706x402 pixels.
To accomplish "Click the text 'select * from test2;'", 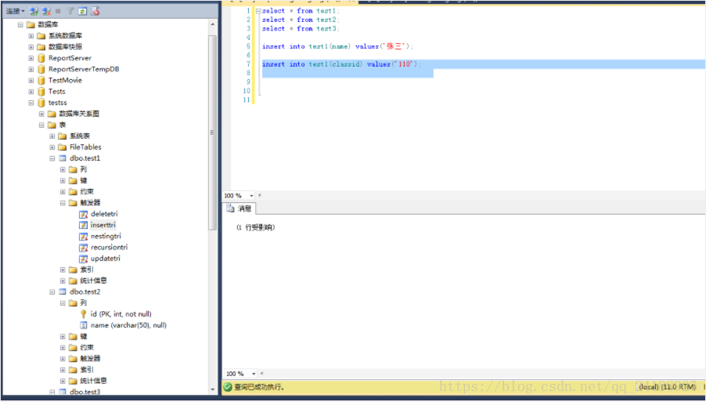I will pyautogui.click(x=301, y=20).
